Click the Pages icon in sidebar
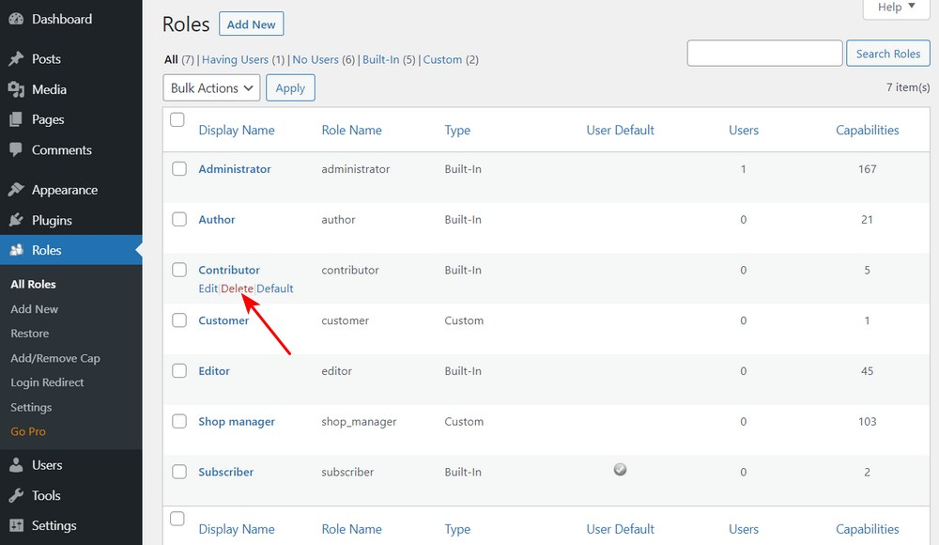This screenshot has height=545, width=939. point(16,119)
